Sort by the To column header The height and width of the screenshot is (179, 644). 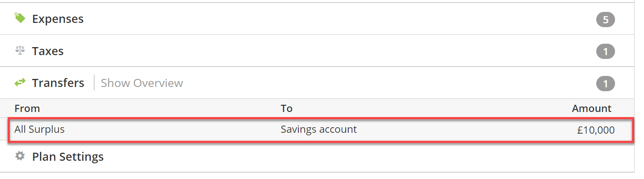click(286, 109)
